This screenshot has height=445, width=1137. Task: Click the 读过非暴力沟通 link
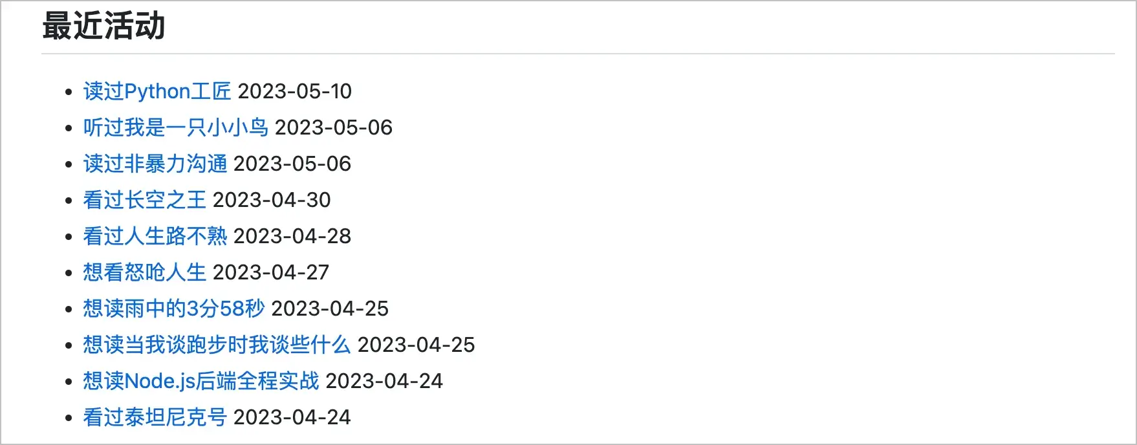coord(155,164)
